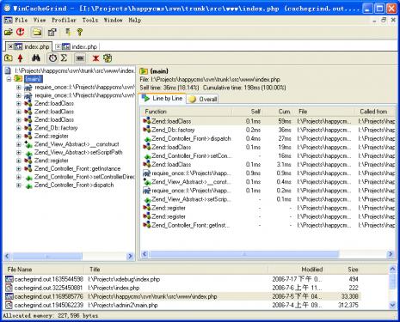Close the first index.php document tab
400x322 pixels.
pos(10,46)
